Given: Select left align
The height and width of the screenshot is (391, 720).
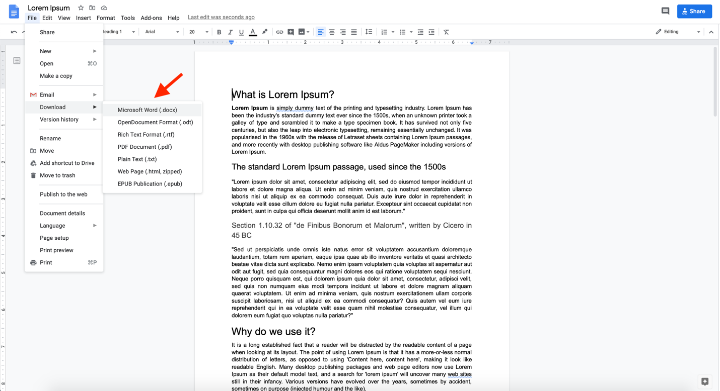Looking at the screenshot, I should point(320,32).
